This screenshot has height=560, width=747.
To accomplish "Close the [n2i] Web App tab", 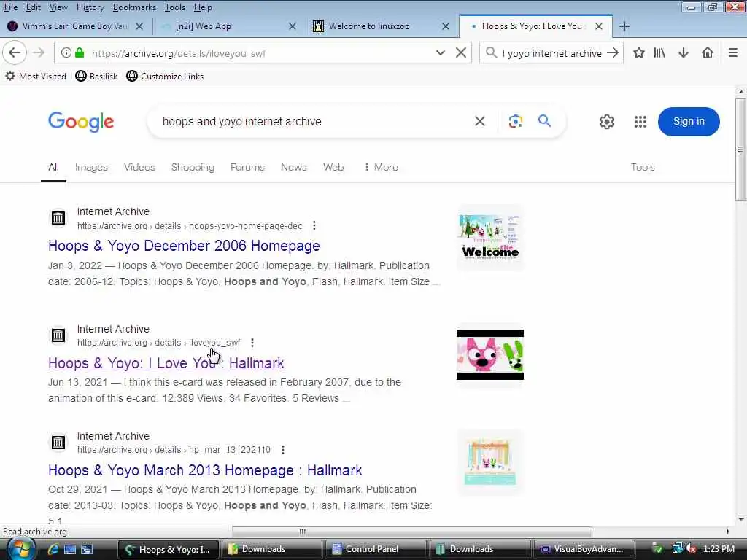I will pyautogui.click(x=293, y=26).
